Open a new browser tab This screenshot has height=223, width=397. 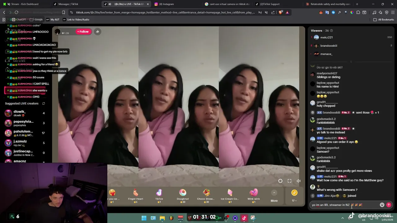[357, 4]
